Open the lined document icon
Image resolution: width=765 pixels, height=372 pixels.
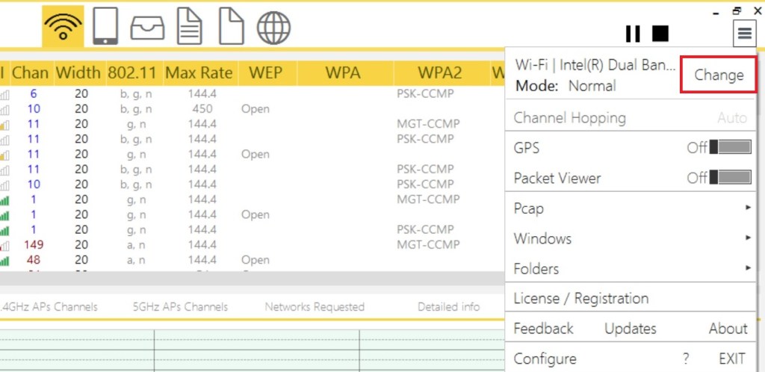[189, 27]
